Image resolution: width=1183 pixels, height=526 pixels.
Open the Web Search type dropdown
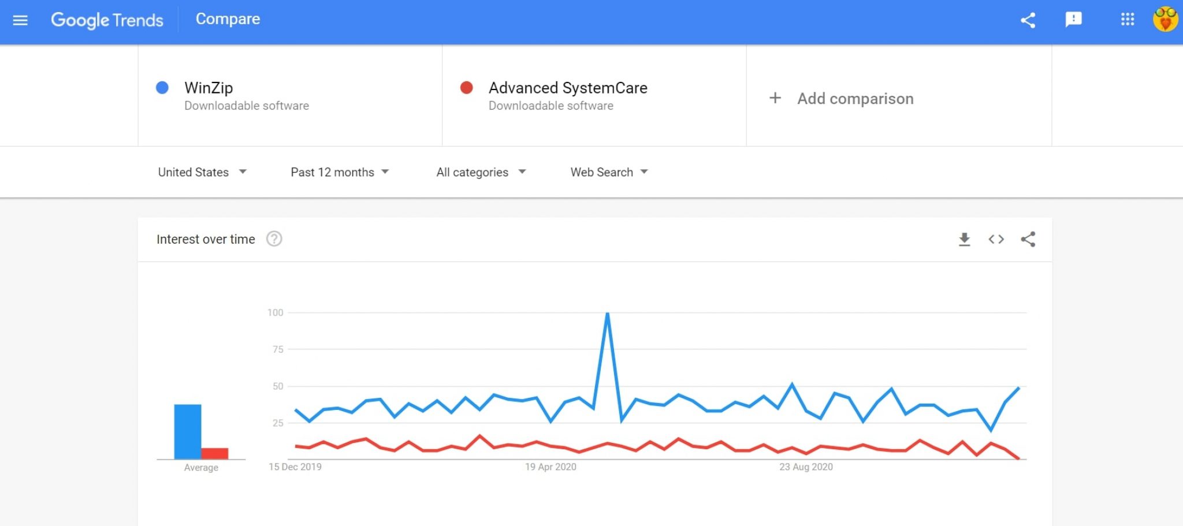[x=609, y=172]
